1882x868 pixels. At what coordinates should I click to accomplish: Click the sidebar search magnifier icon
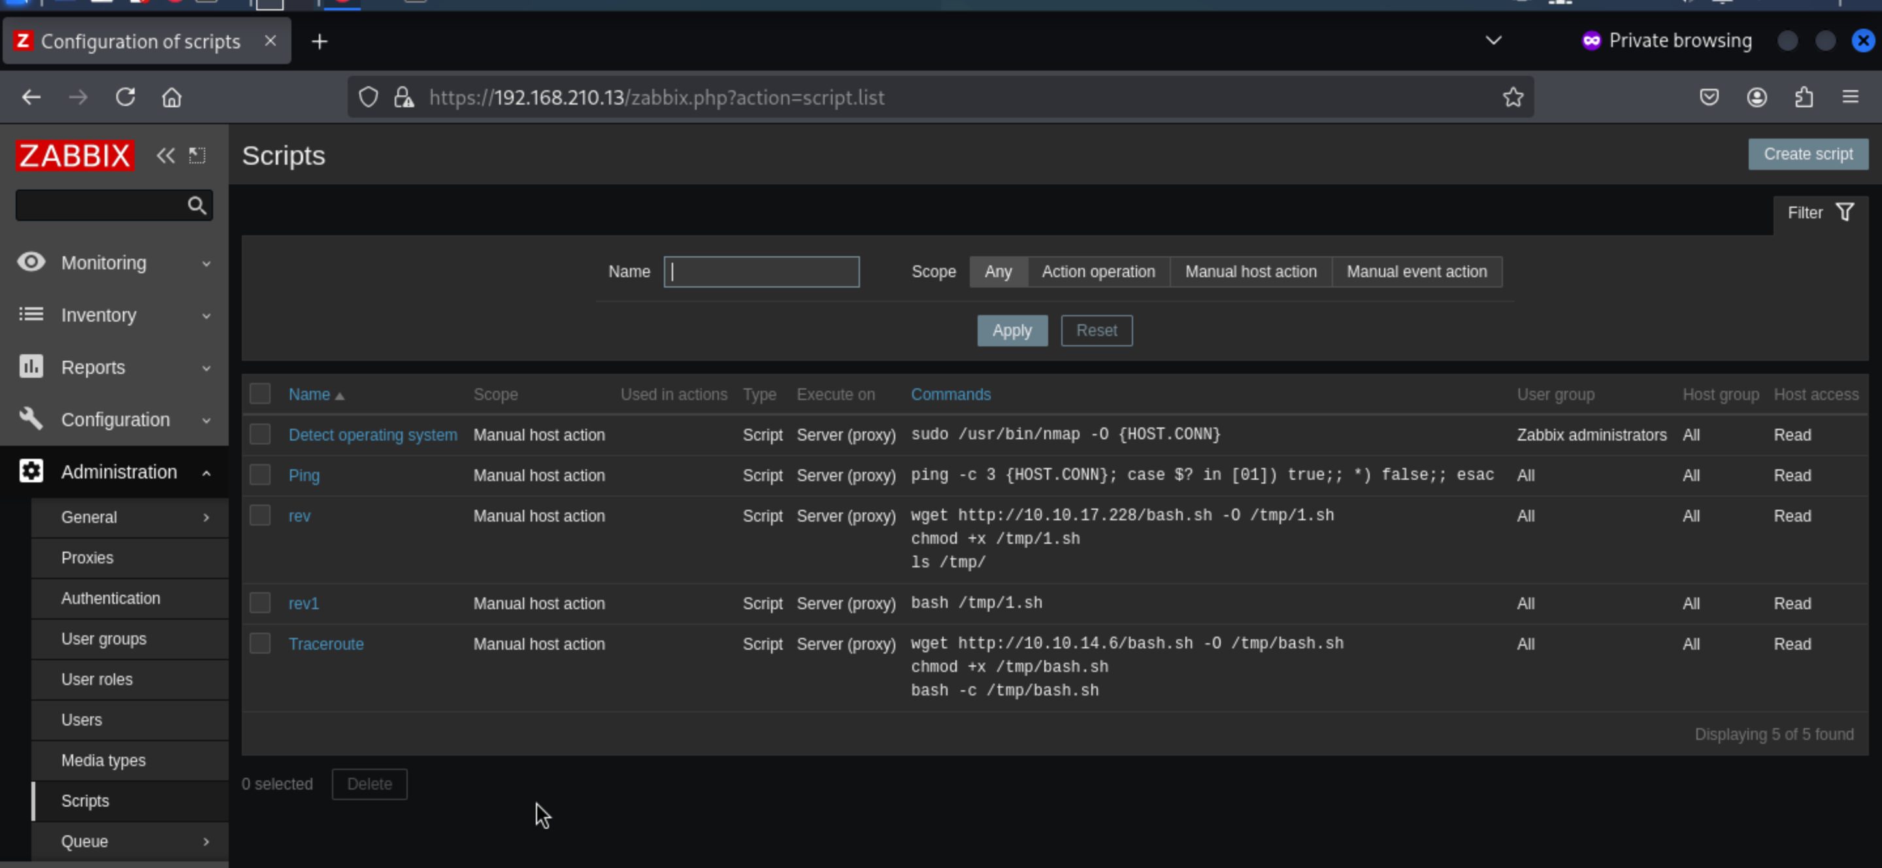click(197, 206)
